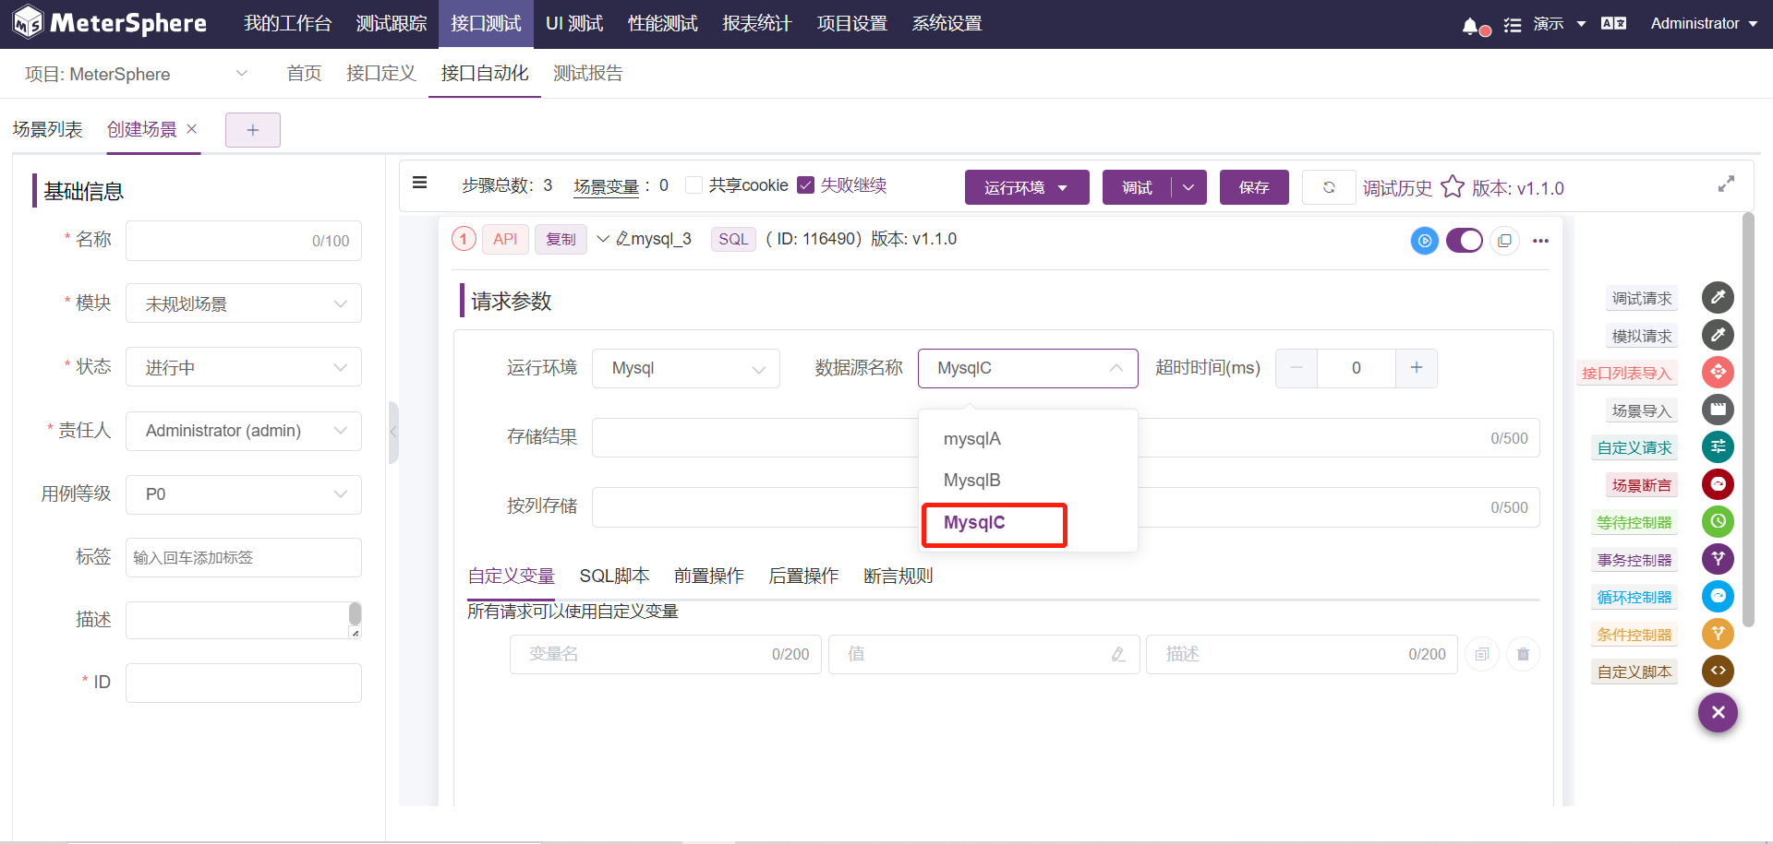The image size is (1773, 844).
Task: Click the 循环控制器 round icon
Action: (1718, 596)
